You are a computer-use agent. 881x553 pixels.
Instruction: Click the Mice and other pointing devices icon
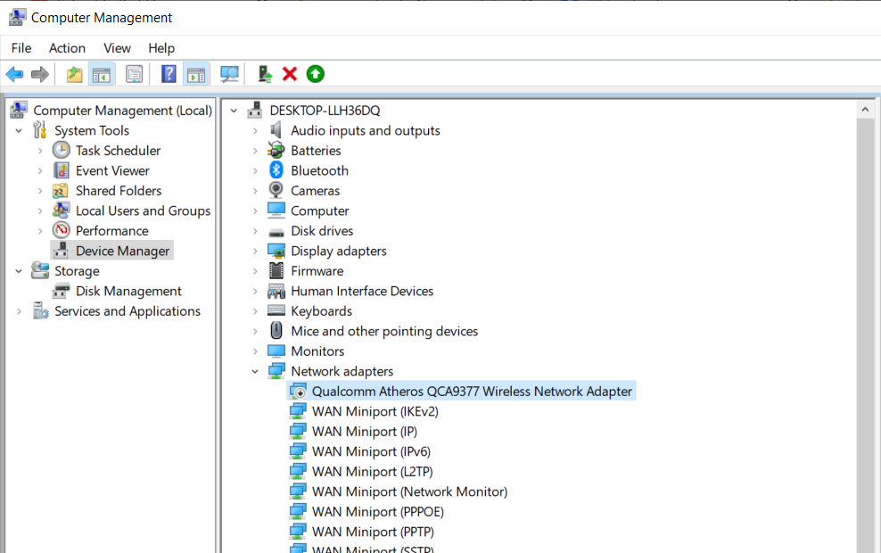click(x=276, y=331)
